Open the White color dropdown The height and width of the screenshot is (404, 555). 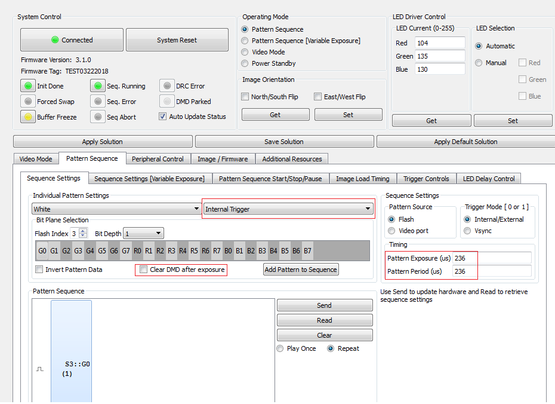click(116, 209)
